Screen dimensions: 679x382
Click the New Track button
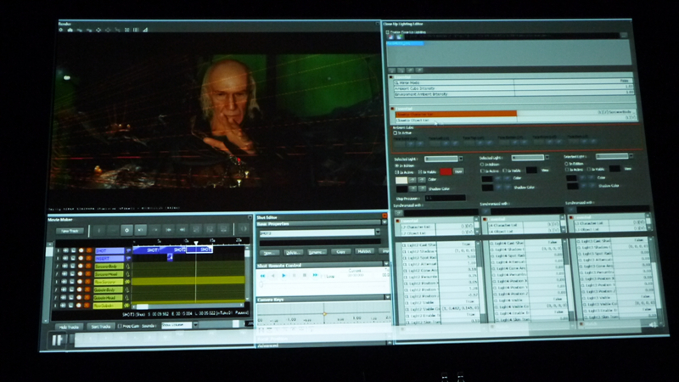[x=70, y=231]
